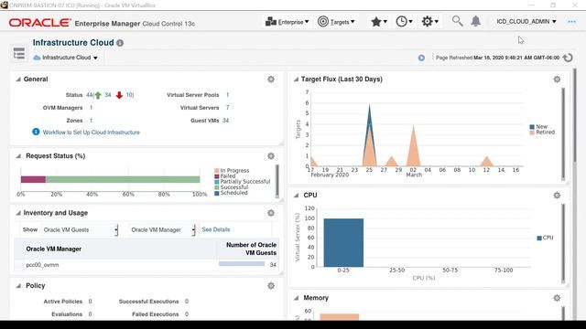
Task: Collapse the Request Status panel
Action: pyautogui.click(x=18, y=156)
